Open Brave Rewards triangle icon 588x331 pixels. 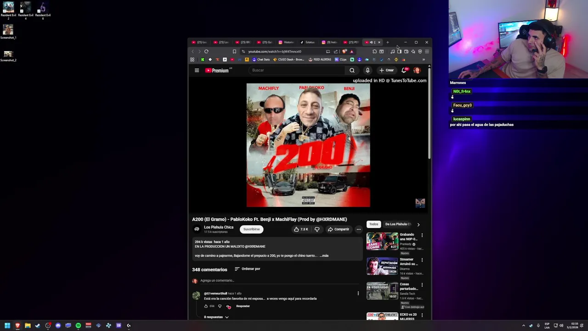tap(351, 51)
